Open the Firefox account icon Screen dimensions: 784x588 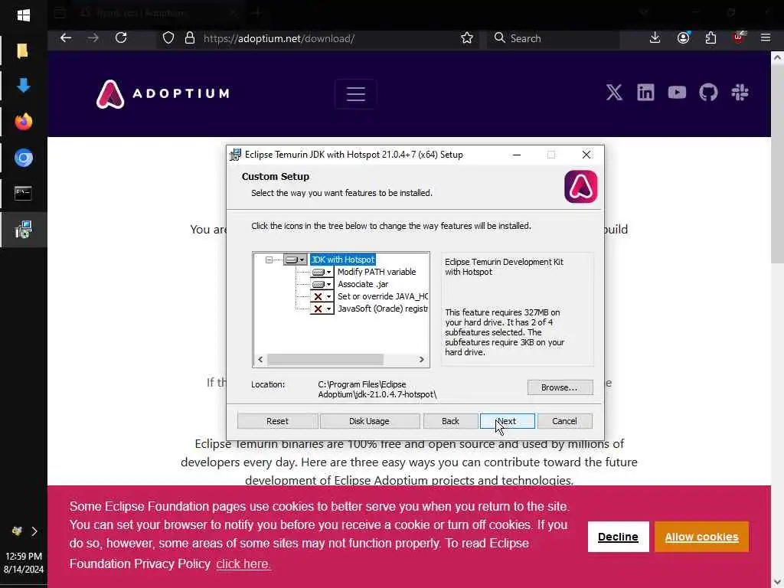[x=684, y=38]
